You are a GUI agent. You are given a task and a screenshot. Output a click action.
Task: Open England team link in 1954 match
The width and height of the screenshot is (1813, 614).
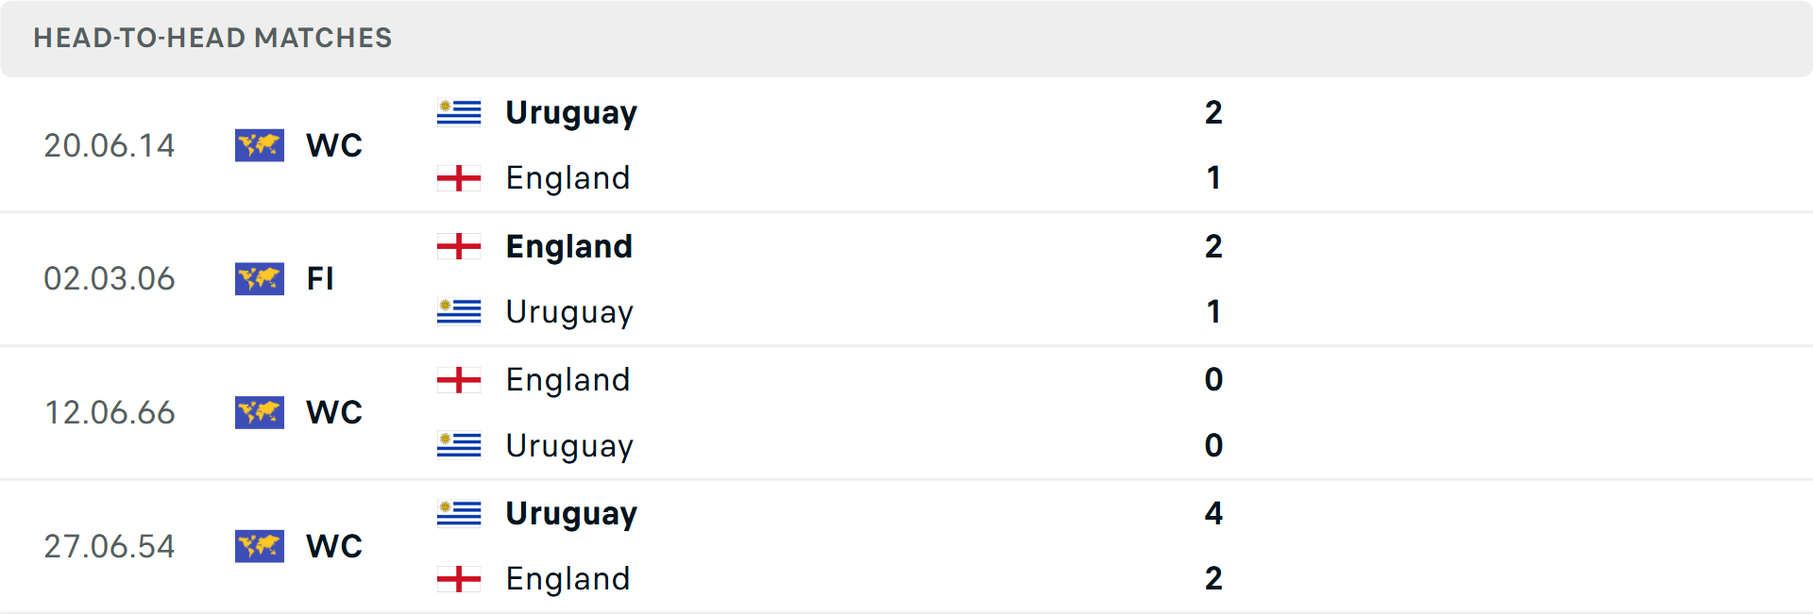pos(568,579)
